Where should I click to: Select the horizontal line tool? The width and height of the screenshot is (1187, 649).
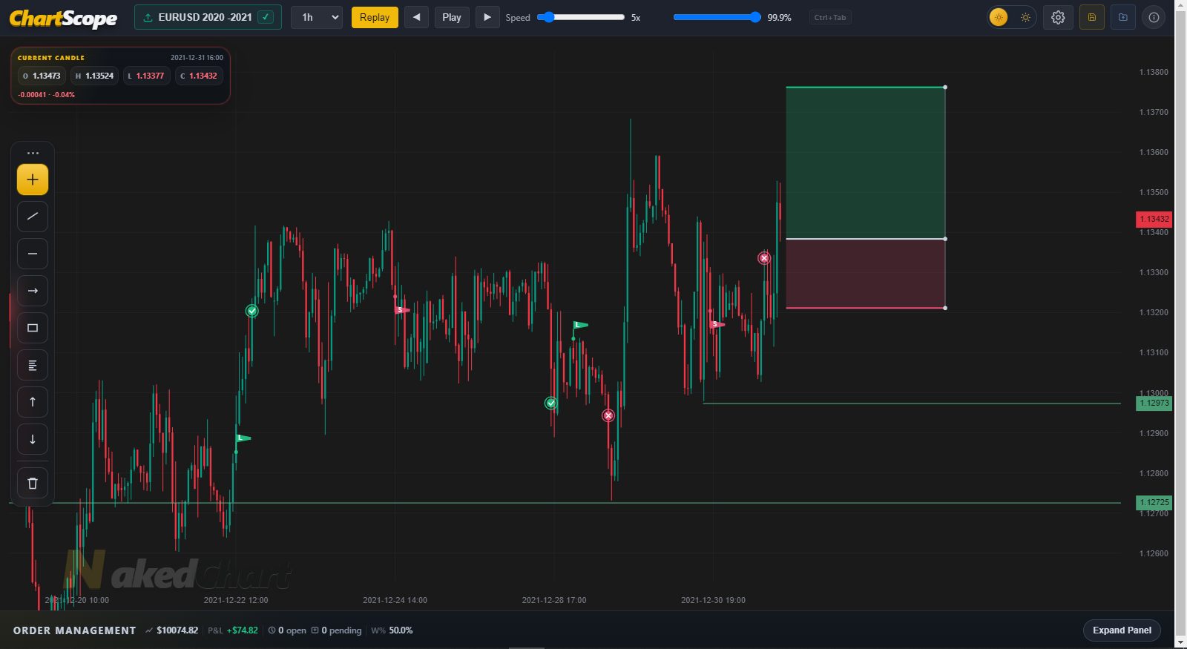point(33,254)
